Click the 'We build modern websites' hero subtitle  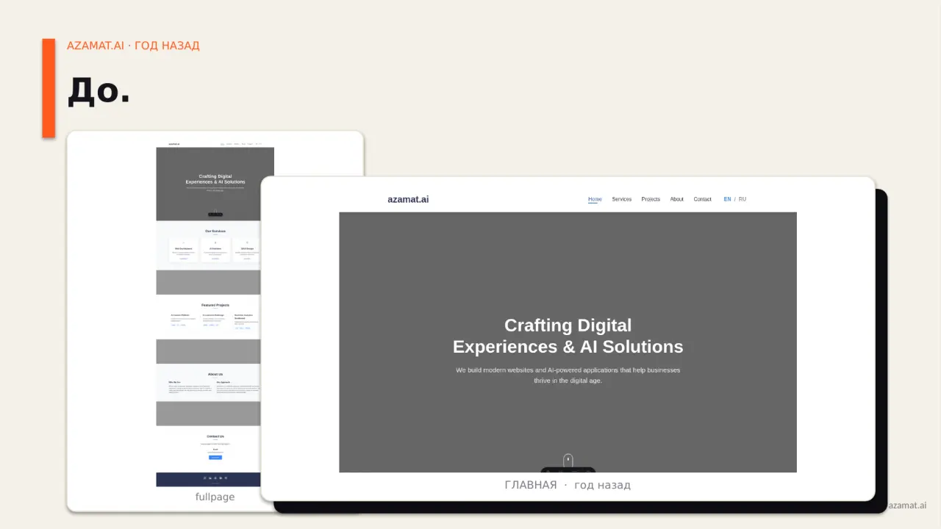coord(568,375)
